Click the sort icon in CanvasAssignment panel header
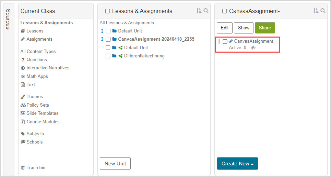Screen dimensions: 331x177 (316, 11)
